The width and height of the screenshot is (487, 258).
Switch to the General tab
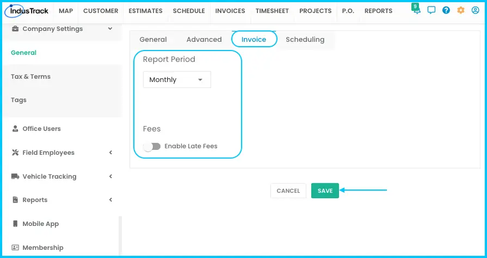pyautogui.click(x=153, y=40)
